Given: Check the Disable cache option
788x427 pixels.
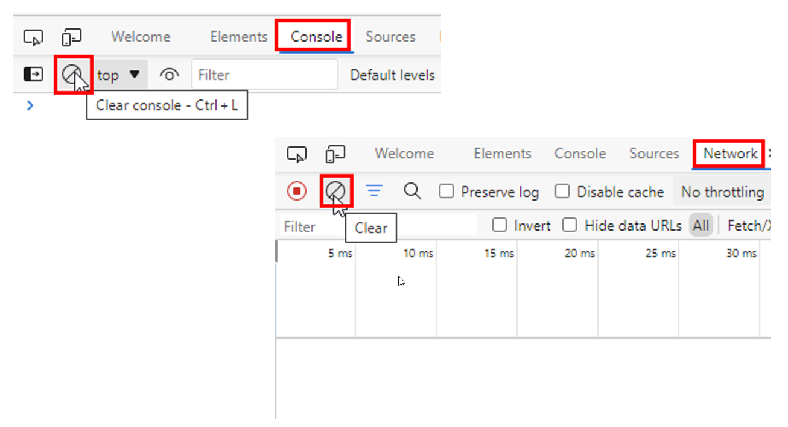Looking at the screenshot, I should (562, 192).
